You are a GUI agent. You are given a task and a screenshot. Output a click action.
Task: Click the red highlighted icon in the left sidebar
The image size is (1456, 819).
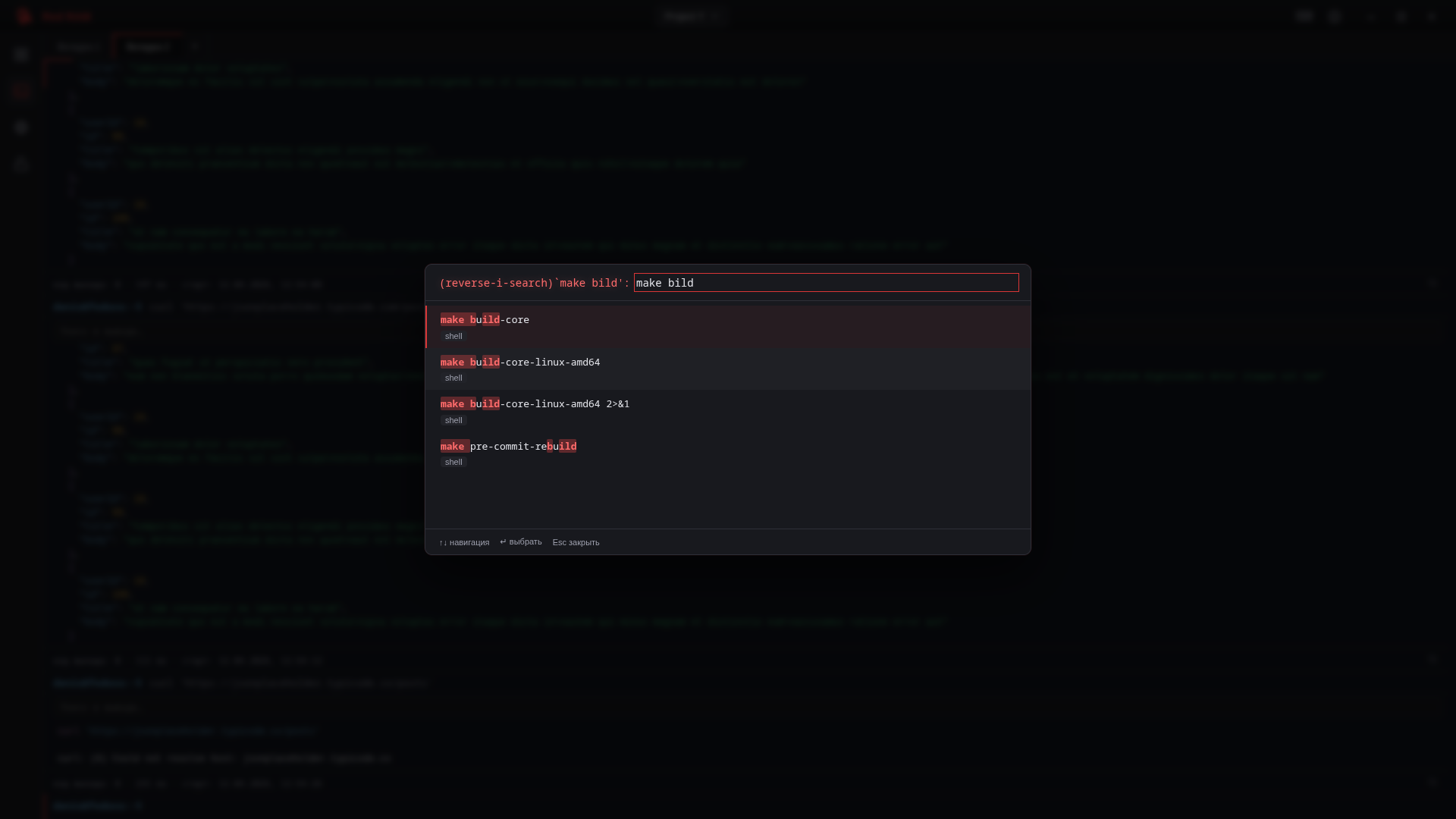tap(21, 91)
